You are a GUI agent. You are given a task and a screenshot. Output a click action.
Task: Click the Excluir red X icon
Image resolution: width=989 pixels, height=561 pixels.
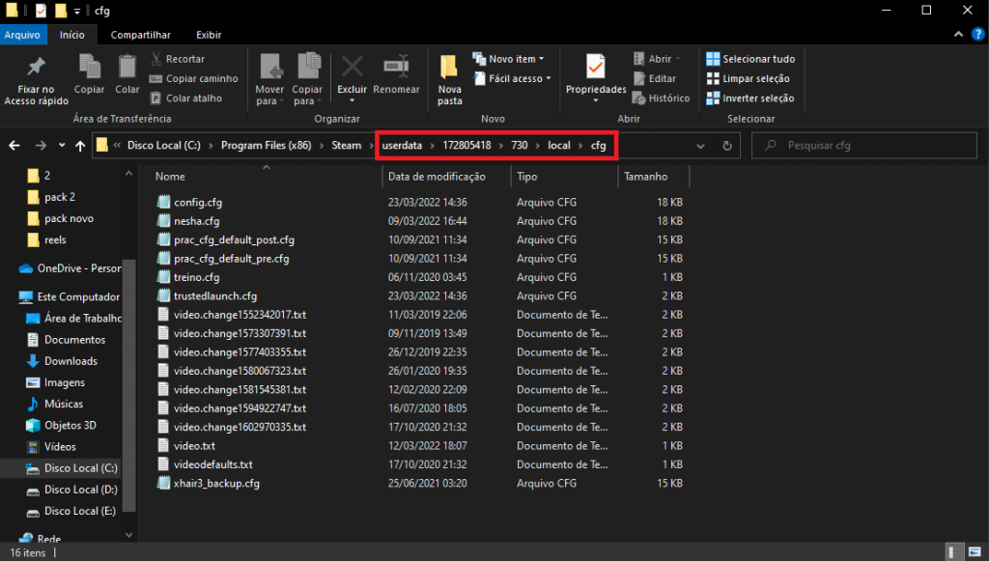(x=352, y=68)
